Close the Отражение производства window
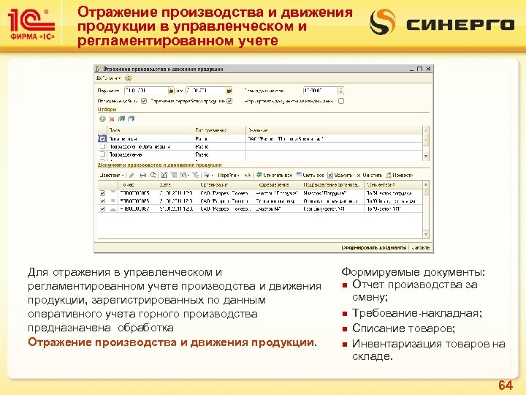Screen dimensions: 526x395 (x=428, y=69)
